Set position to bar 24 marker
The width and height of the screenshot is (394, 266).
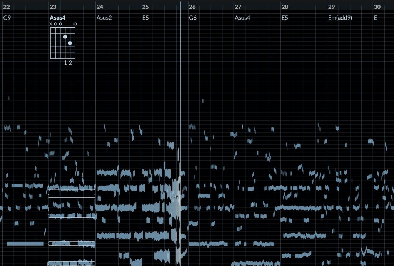coord(100,7)
